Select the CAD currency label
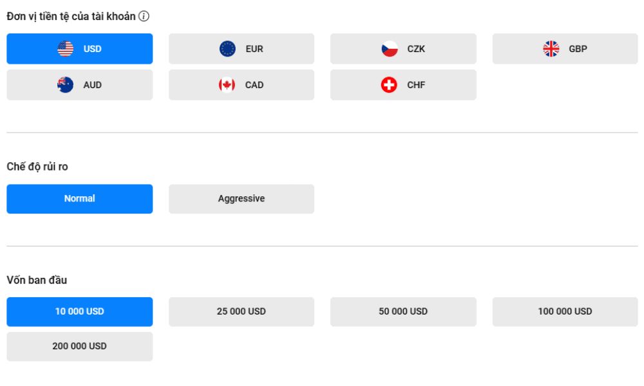The width and height of the screenshot is (644, 386). [x=254, y=85]
